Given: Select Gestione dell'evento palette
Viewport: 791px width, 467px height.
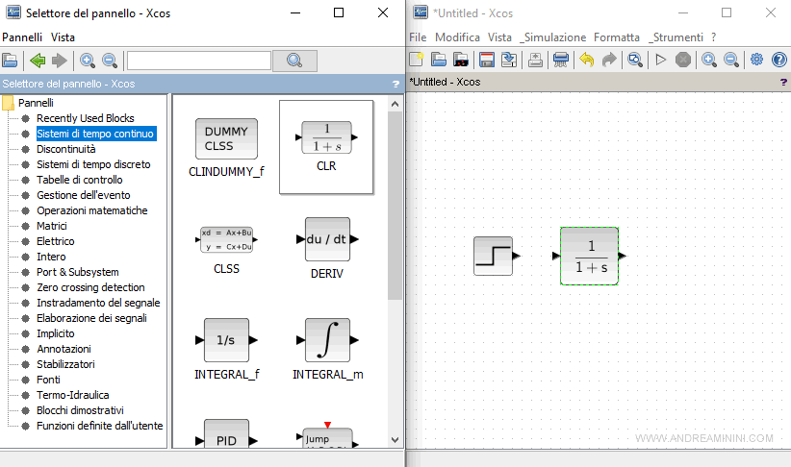Looking at the screenshot, I should tap(83, 195).
